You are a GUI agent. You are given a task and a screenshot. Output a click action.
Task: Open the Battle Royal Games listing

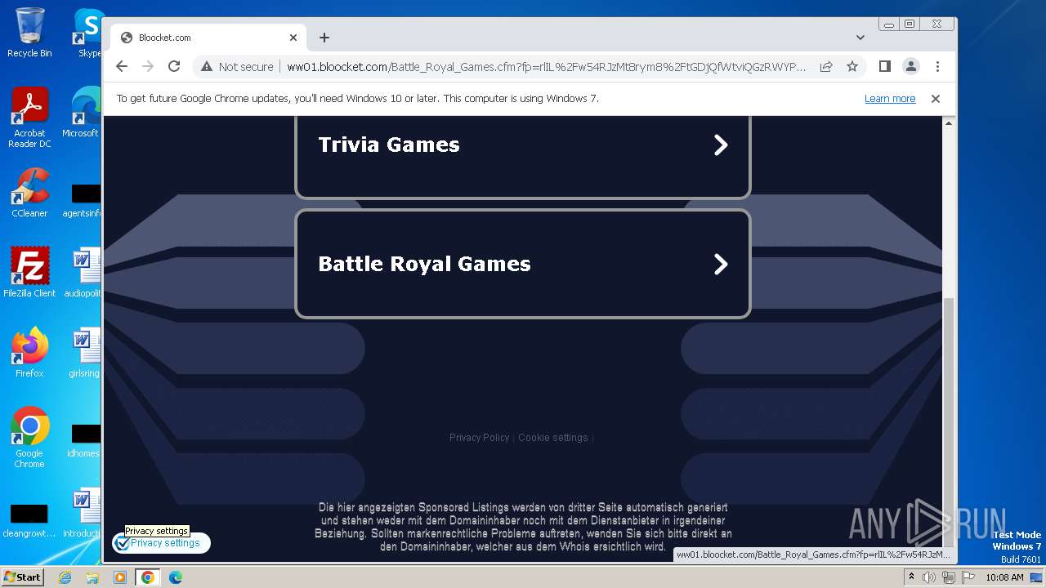click(523, 264)
